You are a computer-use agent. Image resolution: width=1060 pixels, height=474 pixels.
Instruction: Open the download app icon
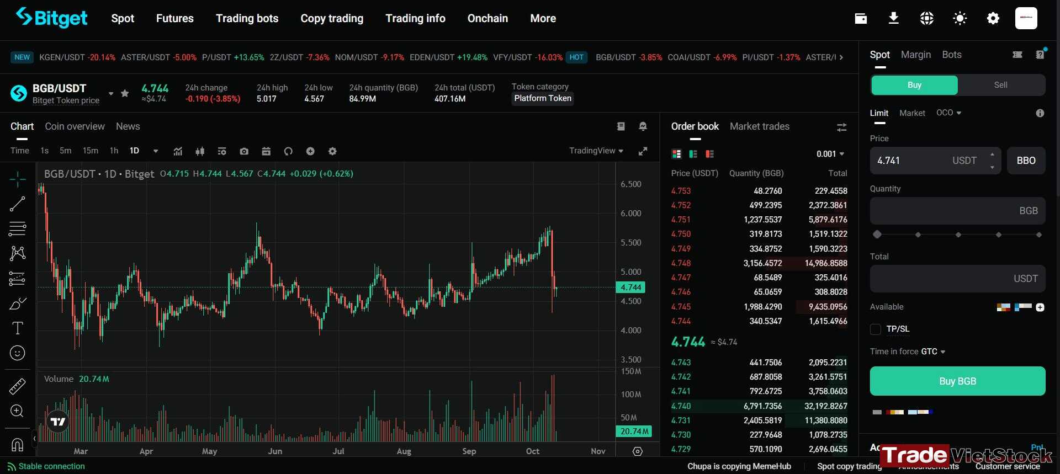893,18
